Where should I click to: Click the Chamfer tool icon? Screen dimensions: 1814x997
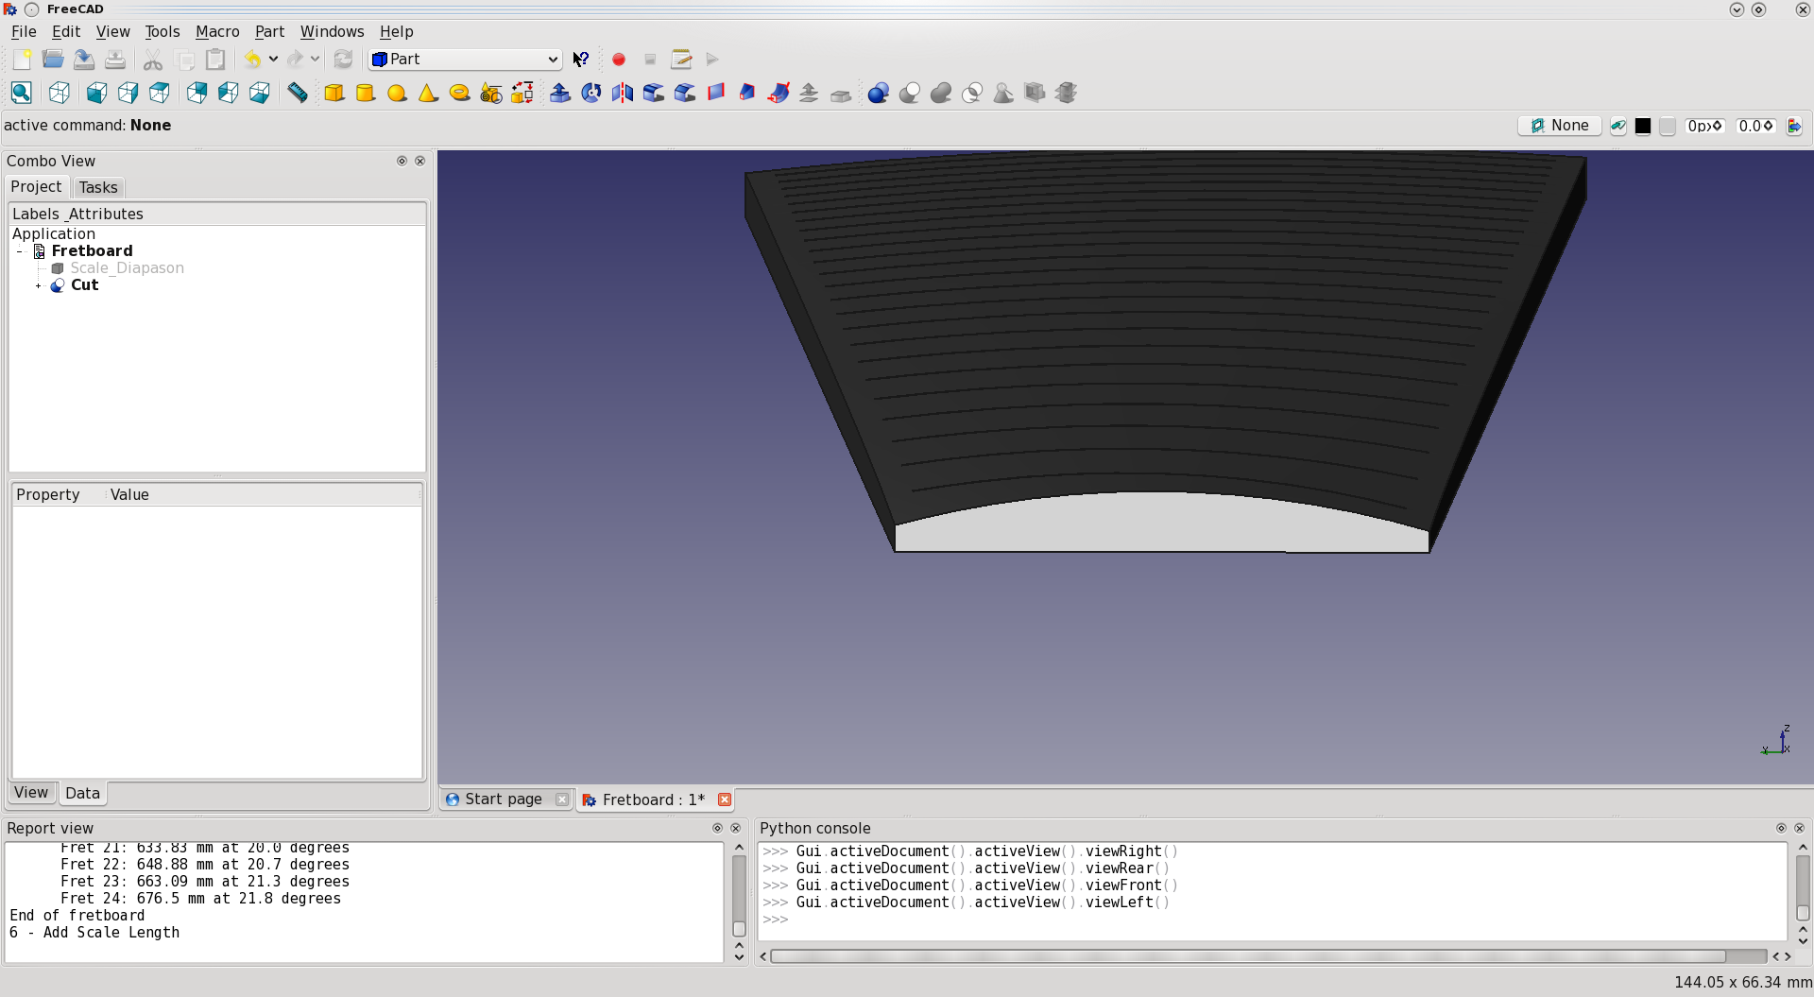[x=684, y=93]
